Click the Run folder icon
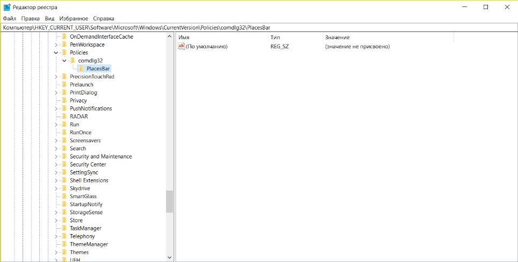This screenshot has width=518, height=262. click(x=64, y=125)
